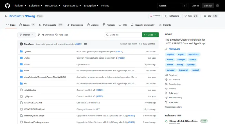This screenshot has height=124, width=225.
Task: Click the 158 watching eye icon
Action: click(x=166, y=98)
